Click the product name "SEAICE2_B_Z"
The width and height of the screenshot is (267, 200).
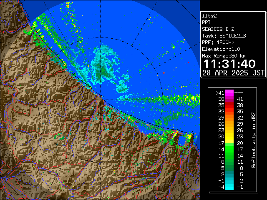pos(218,29)
